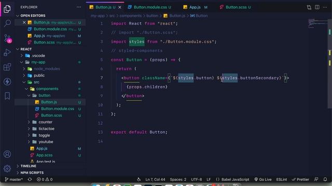Open App.js in Open Editors list
The height and width of the screenshot is (186, 332).
coord(50,36)
